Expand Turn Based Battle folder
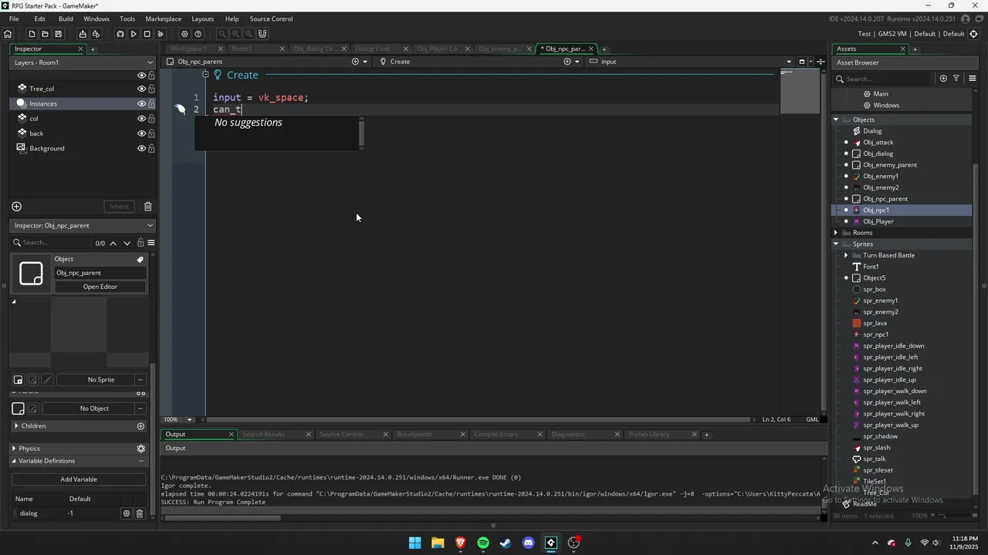The image size is (988, 555). pyautogui.click(x=846, y=255)
